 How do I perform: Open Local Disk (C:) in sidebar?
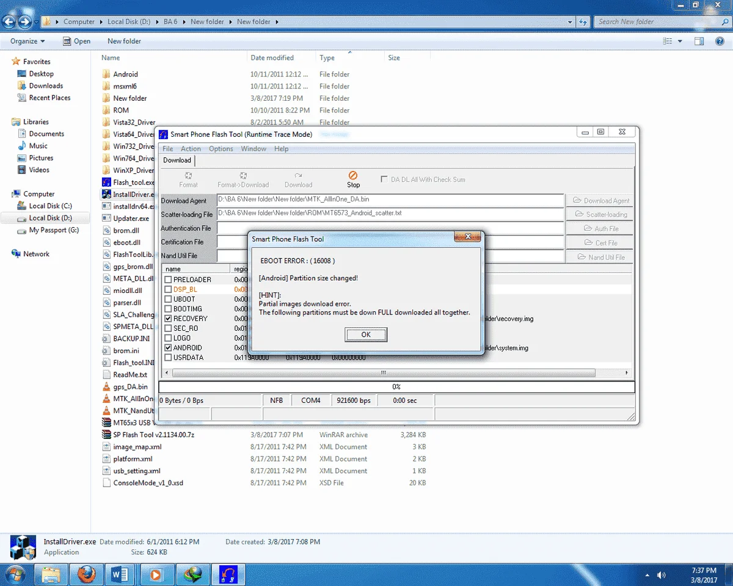[50, 206]
